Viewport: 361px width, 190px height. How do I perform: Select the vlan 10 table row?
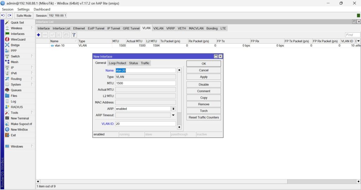click(x=198, y=45)
